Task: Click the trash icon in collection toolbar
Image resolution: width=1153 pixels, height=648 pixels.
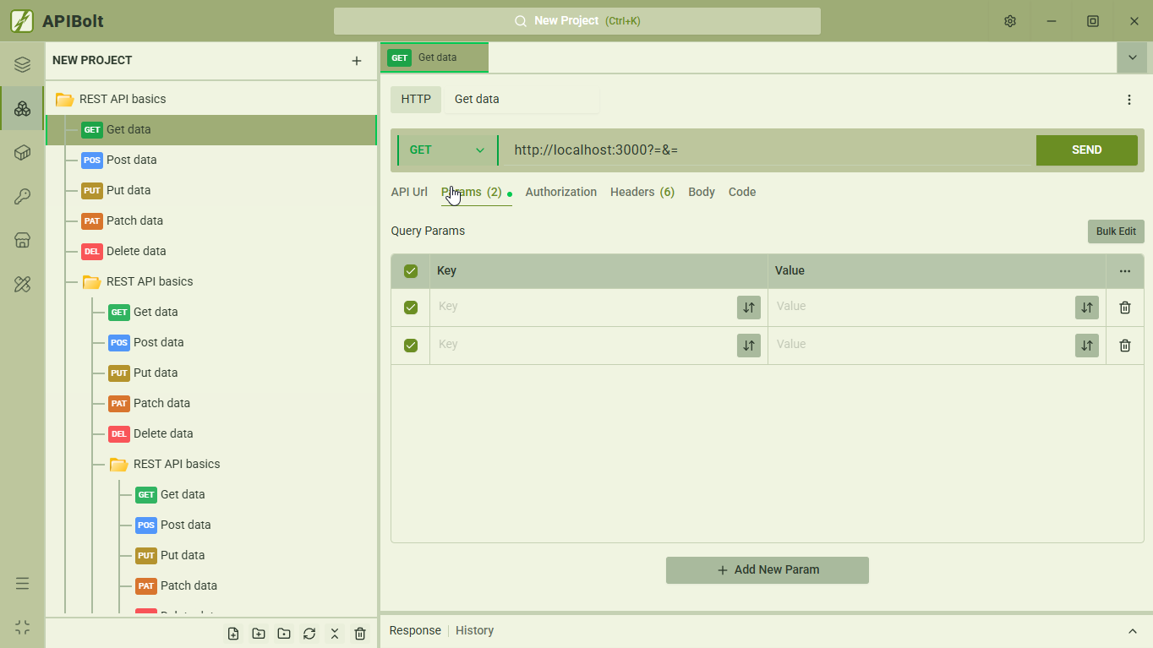Action: pyautogui.click(x=360, y=634)
